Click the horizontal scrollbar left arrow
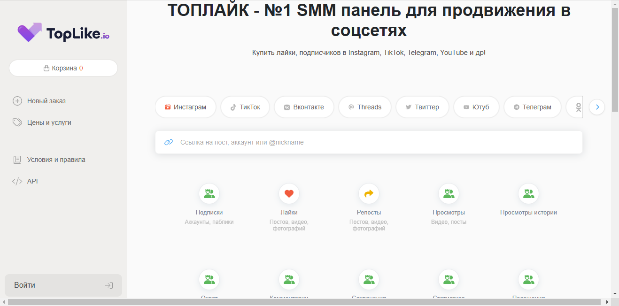The image size is (619, 306). [4, 302]
